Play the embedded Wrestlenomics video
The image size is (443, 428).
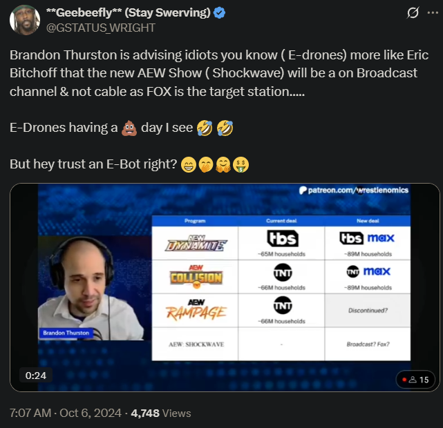click(x=225, y=287)
